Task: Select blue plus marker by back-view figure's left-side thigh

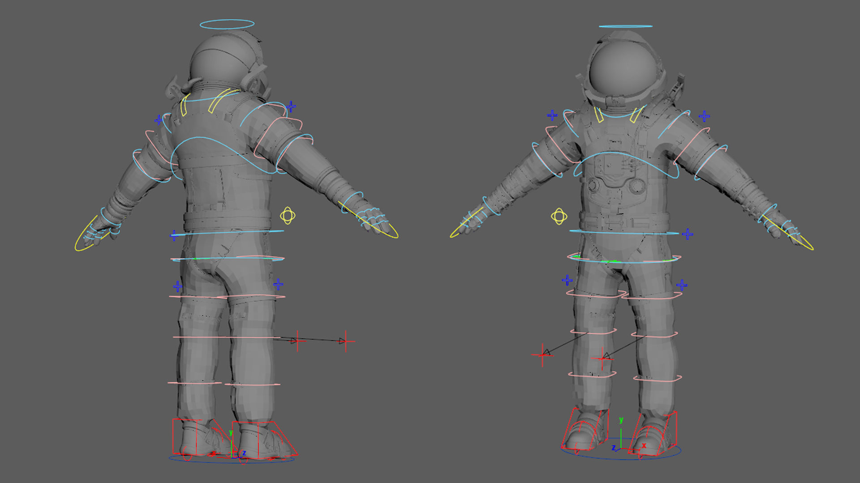Action: (x=178, y=286)
